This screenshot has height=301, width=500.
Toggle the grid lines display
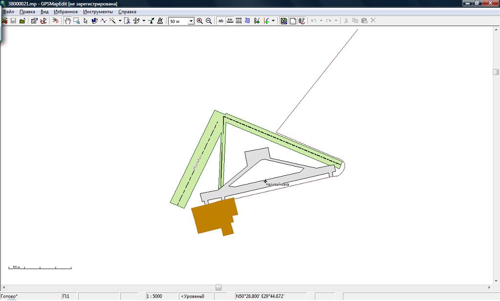239,21
